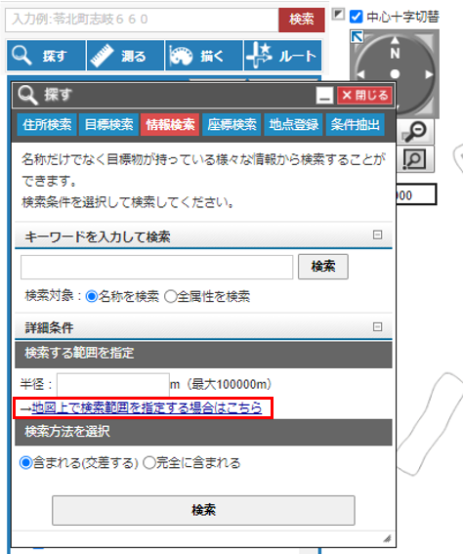Open the 描く palette drawing tool

pyautogui.click(x=204, y=56)
